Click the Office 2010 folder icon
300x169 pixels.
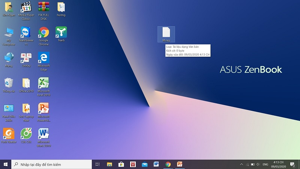coord(26,85)
